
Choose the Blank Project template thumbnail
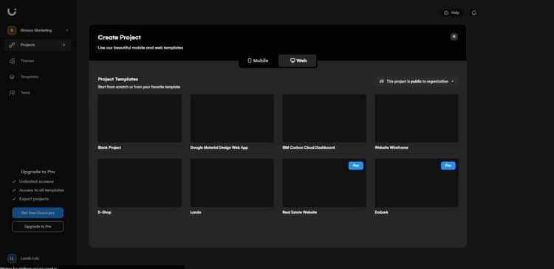pos(140,119)
